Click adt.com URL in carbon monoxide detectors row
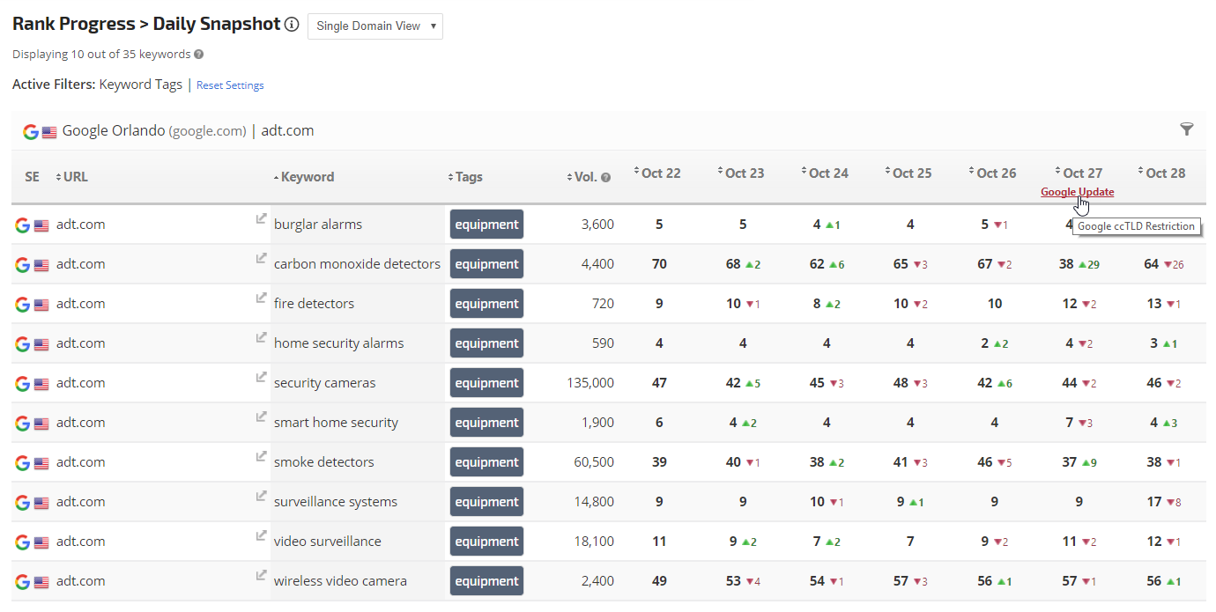This screenshot has width=1216, height=612. point(80,264)
